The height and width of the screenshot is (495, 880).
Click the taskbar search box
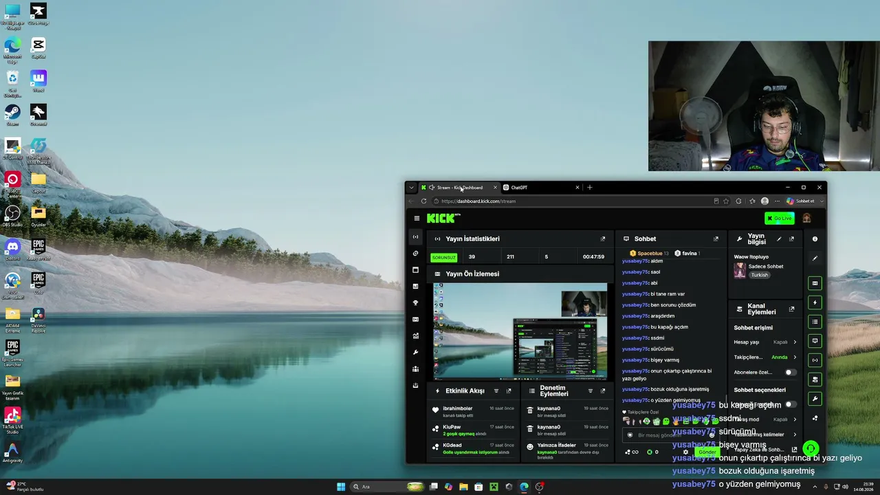[387, 487]
